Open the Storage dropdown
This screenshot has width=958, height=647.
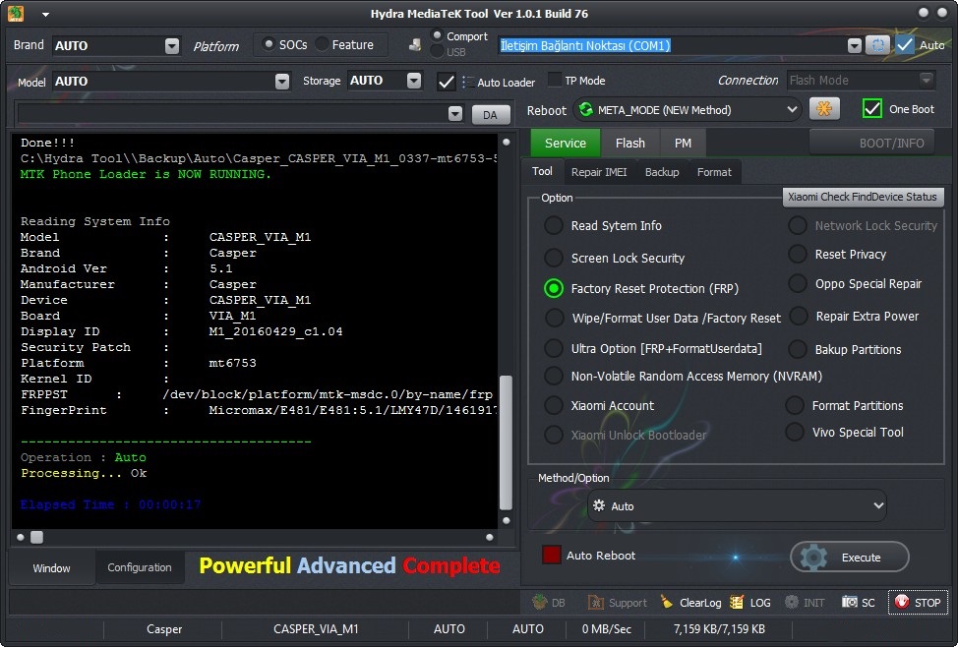pos(414,81)
